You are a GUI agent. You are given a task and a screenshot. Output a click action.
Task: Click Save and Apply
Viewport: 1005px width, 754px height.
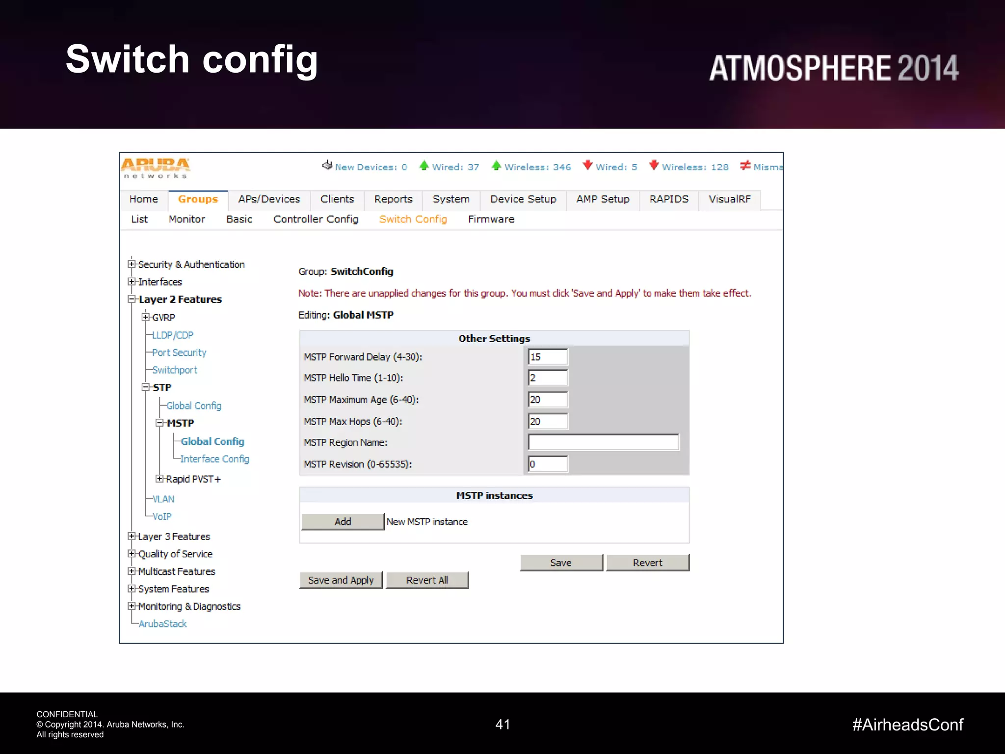(341, 580)
